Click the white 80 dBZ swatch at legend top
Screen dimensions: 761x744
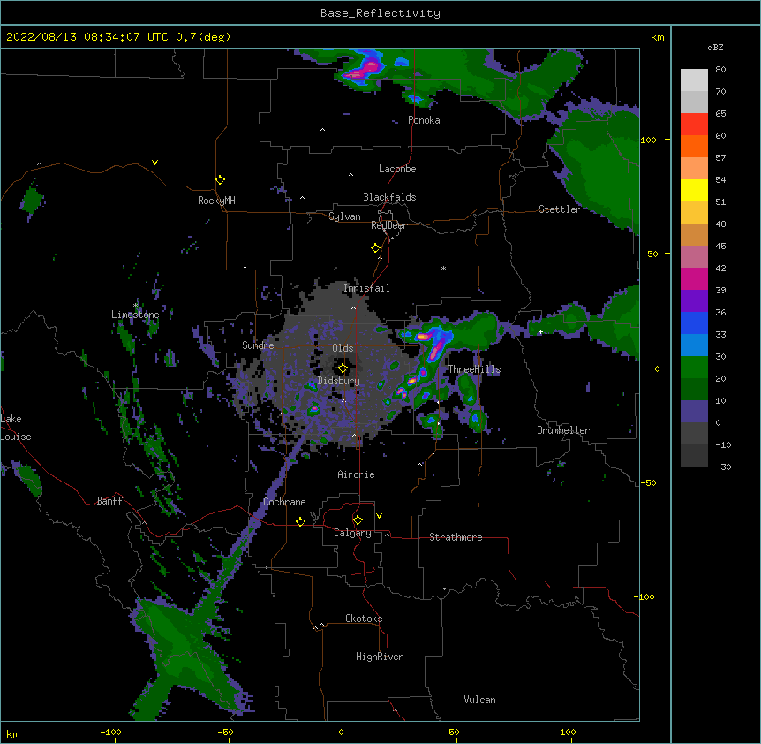click(694, 80)
